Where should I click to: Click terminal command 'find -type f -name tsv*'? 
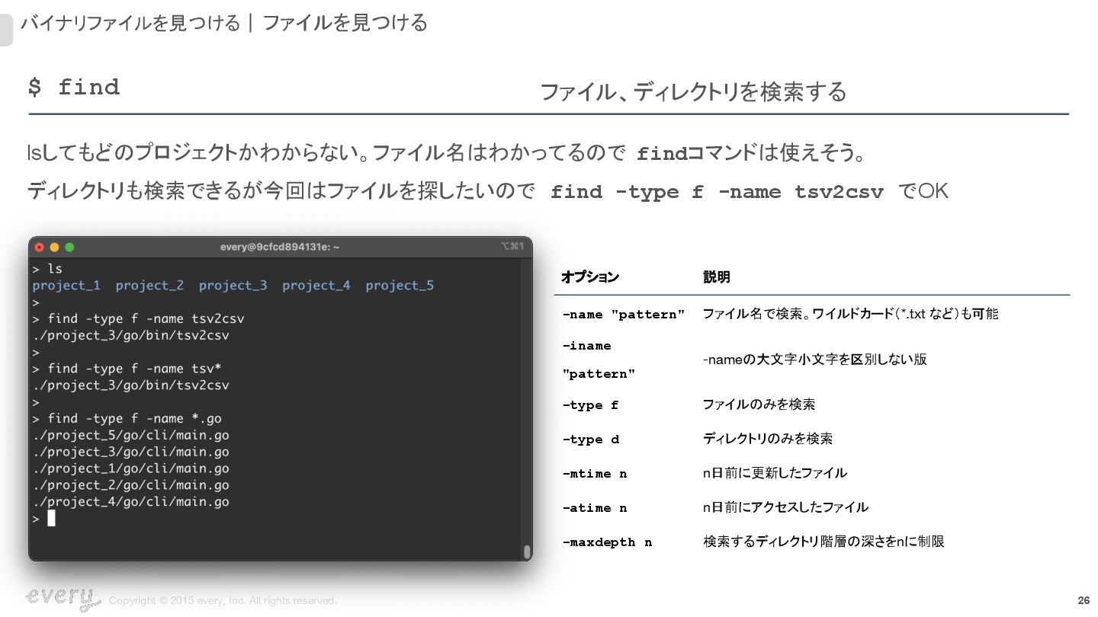tap(134, 369)
